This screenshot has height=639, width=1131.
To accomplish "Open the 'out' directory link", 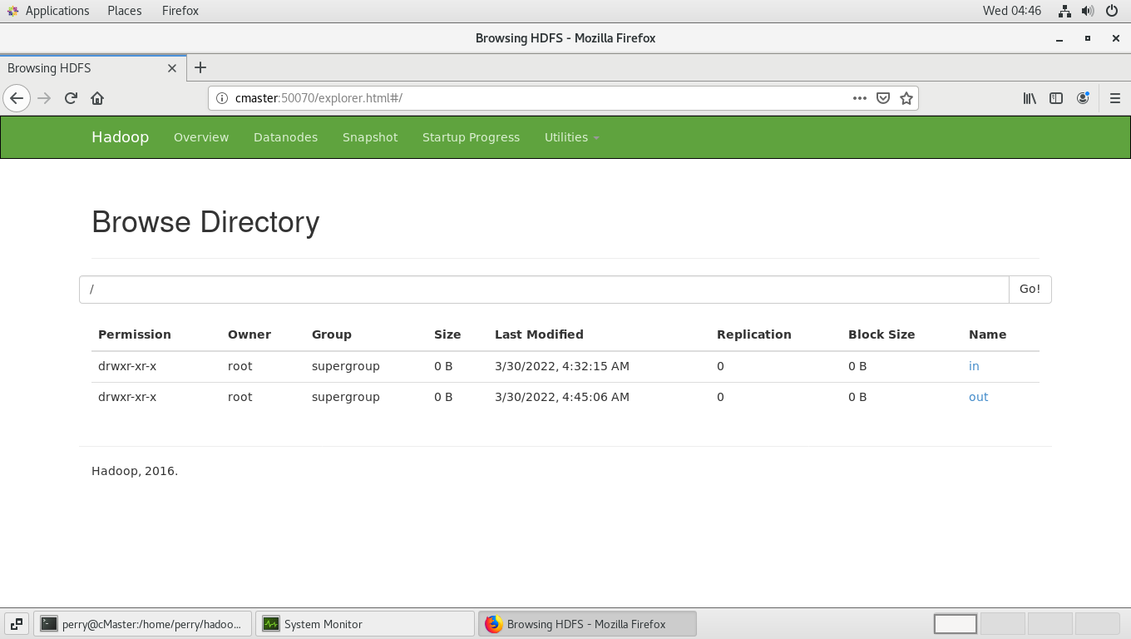I will pos(978,397).
